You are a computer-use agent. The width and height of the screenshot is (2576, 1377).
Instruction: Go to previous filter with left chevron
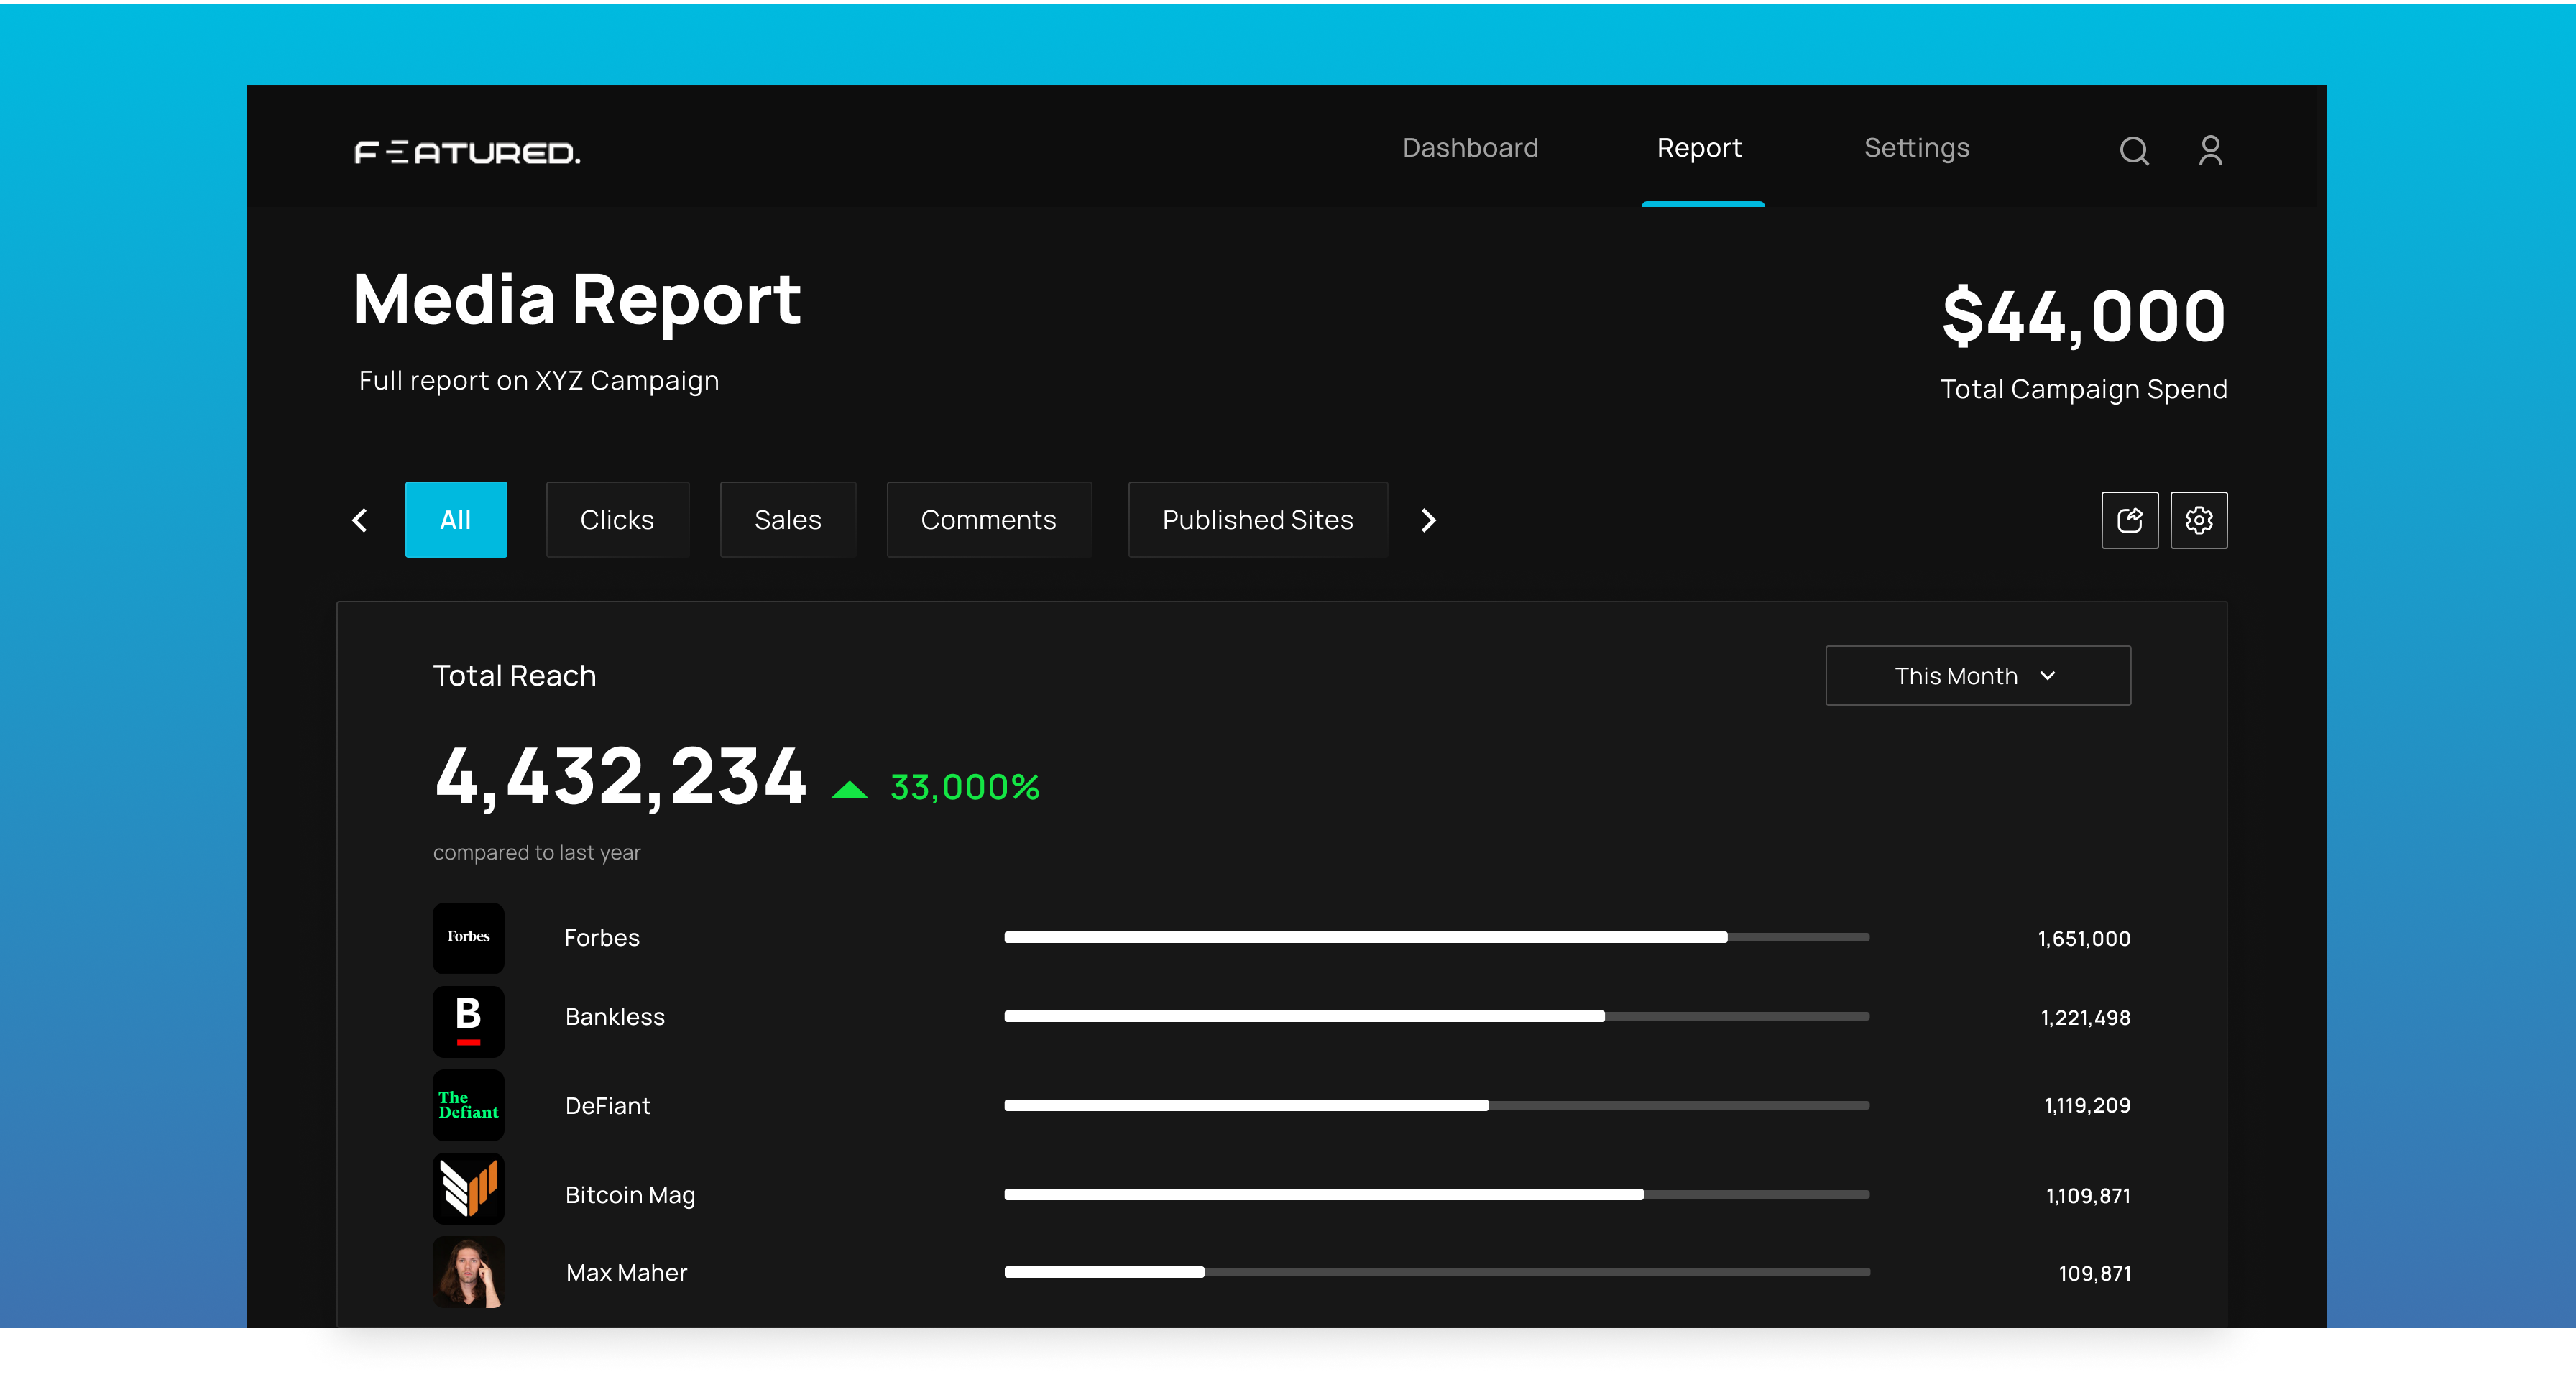point(360,520)
